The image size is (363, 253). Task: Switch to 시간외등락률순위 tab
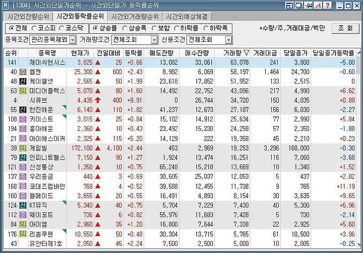pyautogui.click(x=80, y=16)
